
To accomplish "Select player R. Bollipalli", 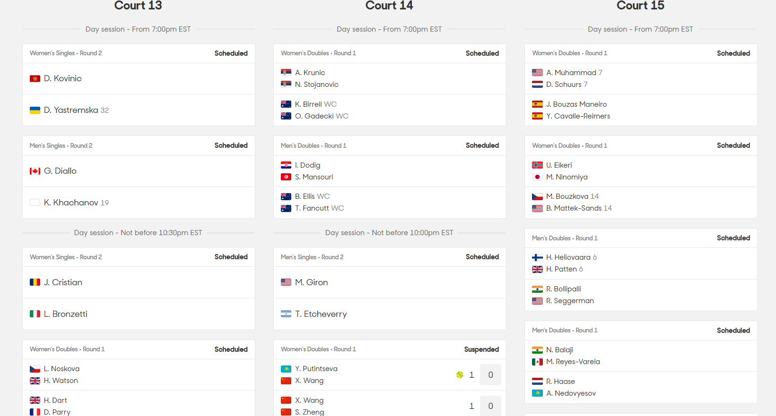I will click(x=564, y=289).
